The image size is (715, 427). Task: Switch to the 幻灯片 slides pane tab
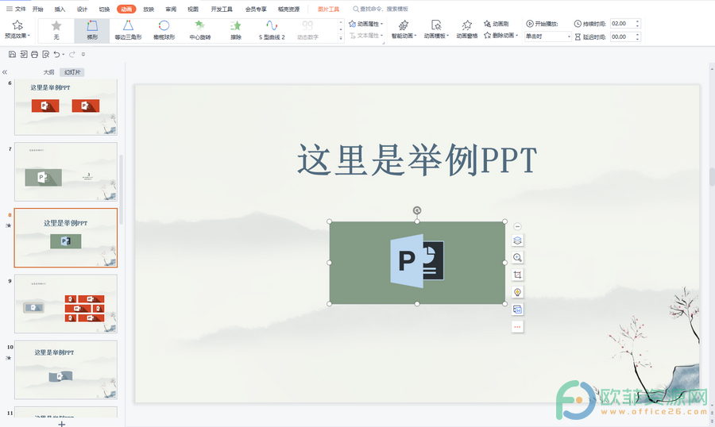(x=72, y=72)
